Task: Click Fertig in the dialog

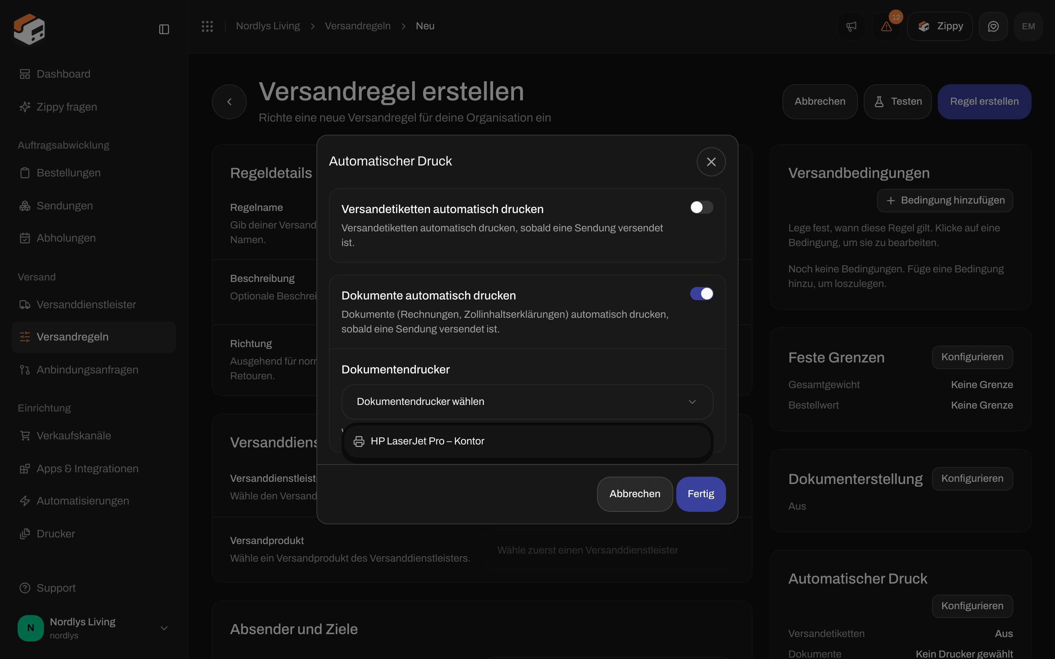Action: point(700,494)
